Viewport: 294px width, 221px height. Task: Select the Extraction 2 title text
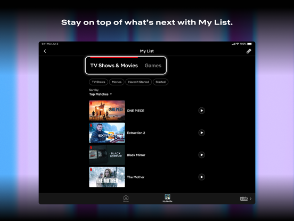(x=136, y=133)
